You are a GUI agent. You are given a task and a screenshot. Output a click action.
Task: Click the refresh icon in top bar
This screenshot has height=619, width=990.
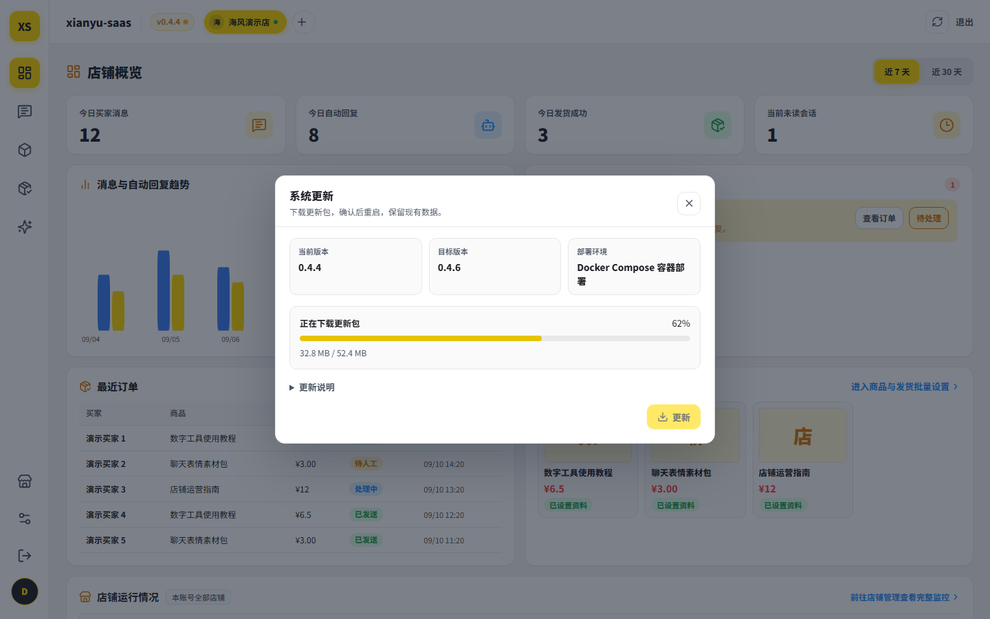point(937,22)
